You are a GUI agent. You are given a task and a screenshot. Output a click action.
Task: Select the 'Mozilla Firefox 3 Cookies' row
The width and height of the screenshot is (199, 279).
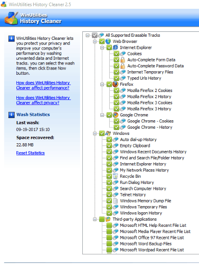click(x=150, y=103)
